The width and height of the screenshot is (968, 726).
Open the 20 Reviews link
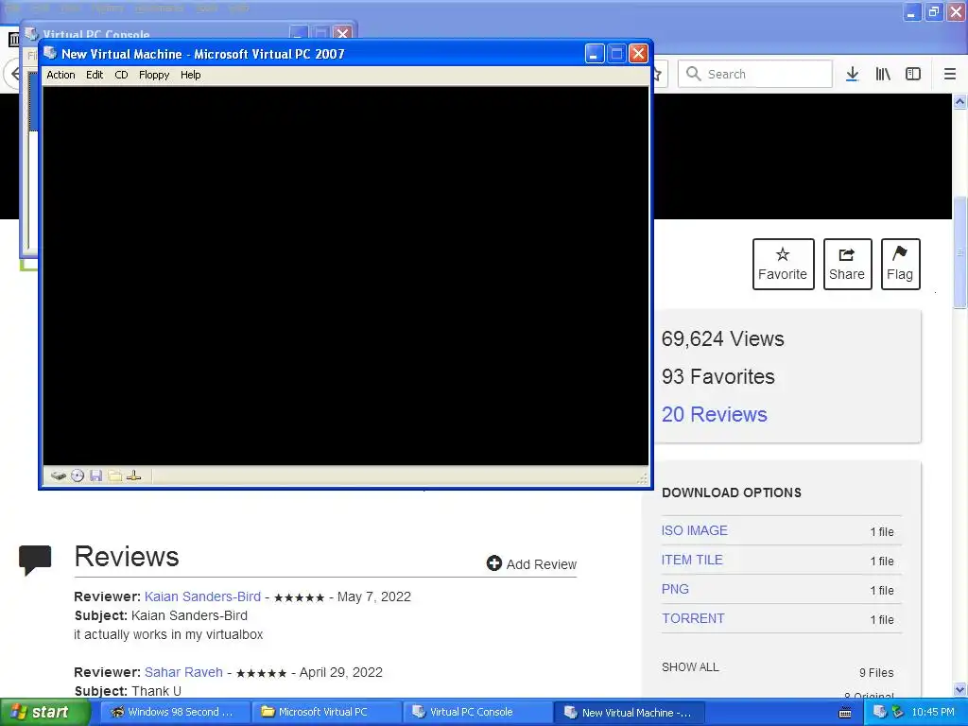pyautogui.click(x=715, y=414)
